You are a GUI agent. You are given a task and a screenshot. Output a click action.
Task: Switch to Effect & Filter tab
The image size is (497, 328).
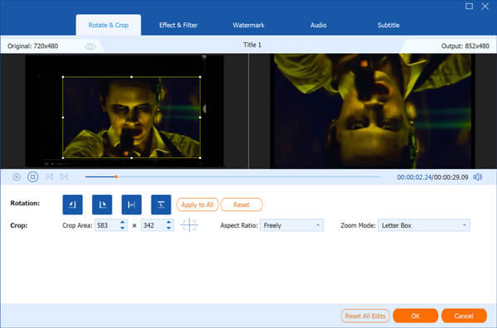click(x=178, y=25)
